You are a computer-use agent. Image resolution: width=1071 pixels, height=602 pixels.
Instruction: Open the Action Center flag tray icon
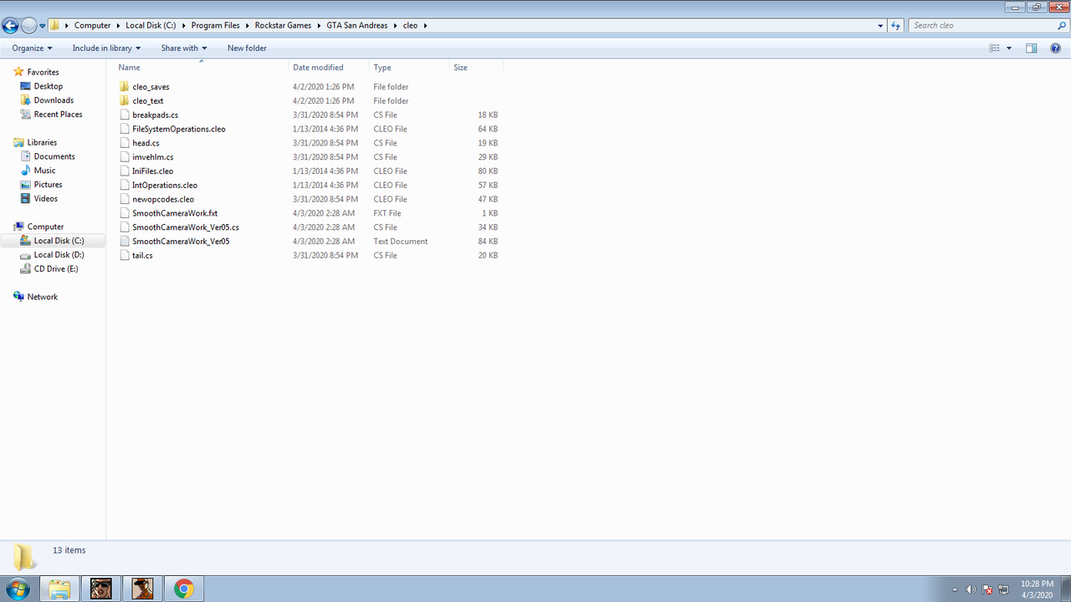(x=987, y=589)
